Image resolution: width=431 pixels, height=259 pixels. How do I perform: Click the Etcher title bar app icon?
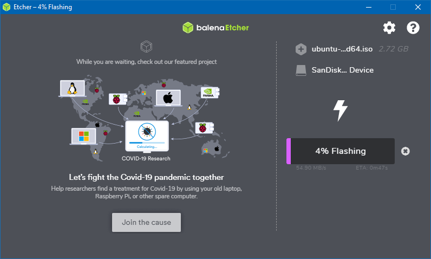6,7
